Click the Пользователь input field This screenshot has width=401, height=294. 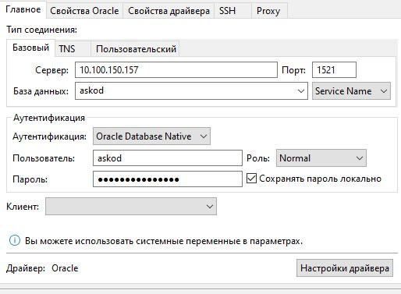pyautogui.click(x=168, y=158)
